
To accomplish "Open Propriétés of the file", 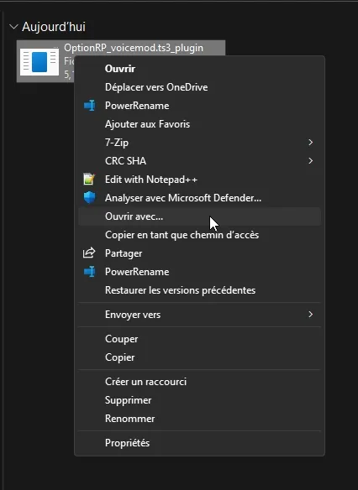I will 199,443.
